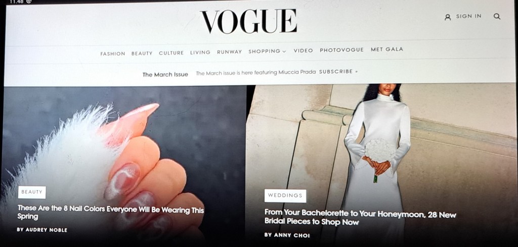This screenshot has height=247, width=518.
Task: Click the user profile icon
Action: (x=448, y=17)
